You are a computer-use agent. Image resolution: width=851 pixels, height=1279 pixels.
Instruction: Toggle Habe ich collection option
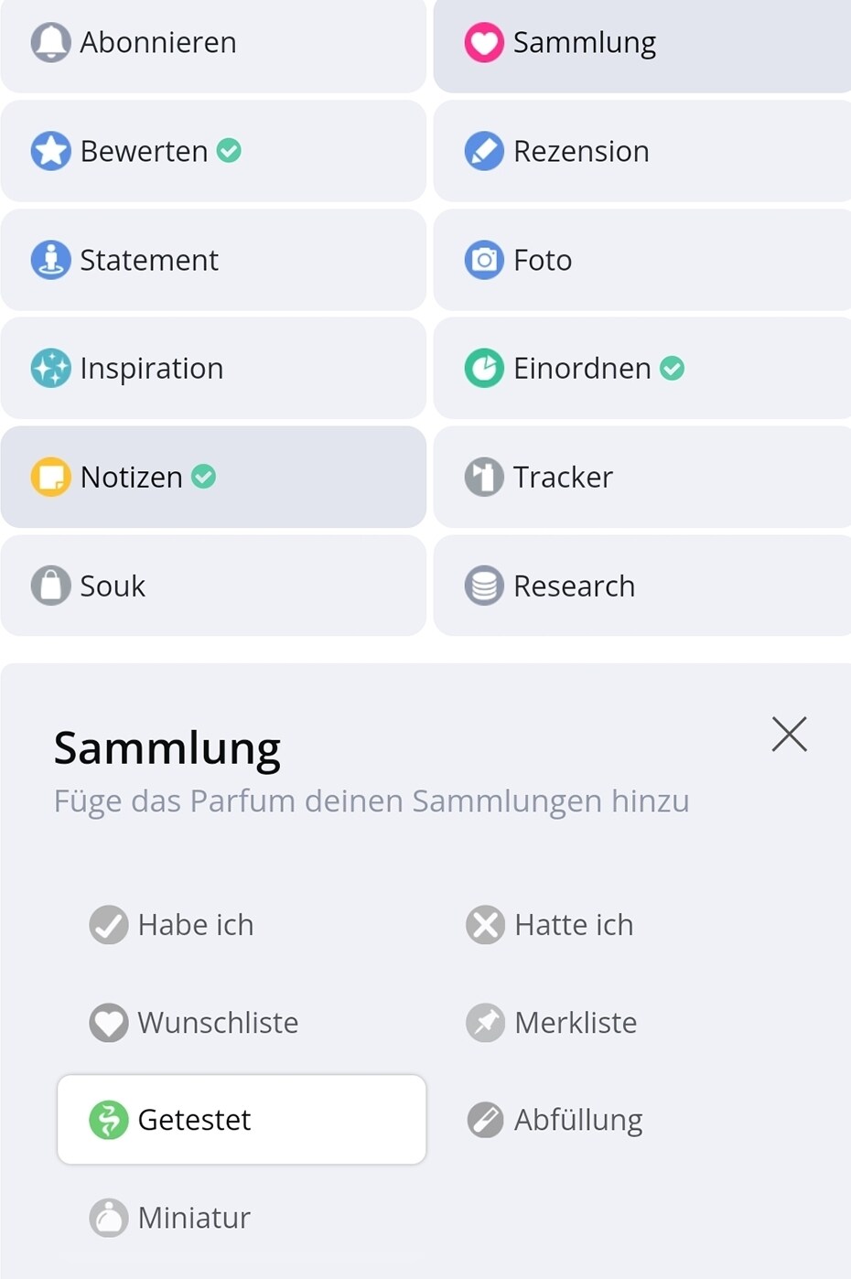[172, 925]
